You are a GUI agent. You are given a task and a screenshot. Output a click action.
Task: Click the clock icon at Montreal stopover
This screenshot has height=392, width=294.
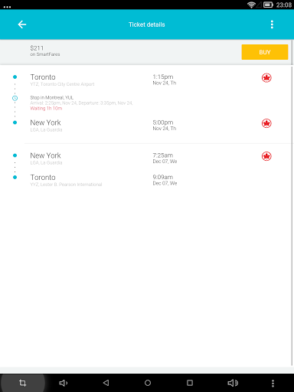(15, 98)
